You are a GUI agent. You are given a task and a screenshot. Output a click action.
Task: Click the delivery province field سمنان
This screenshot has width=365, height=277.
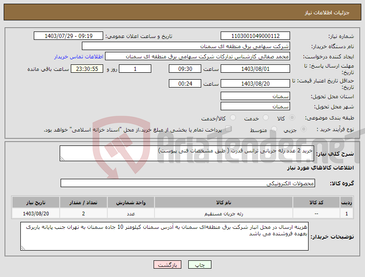[x=255, y=96]
